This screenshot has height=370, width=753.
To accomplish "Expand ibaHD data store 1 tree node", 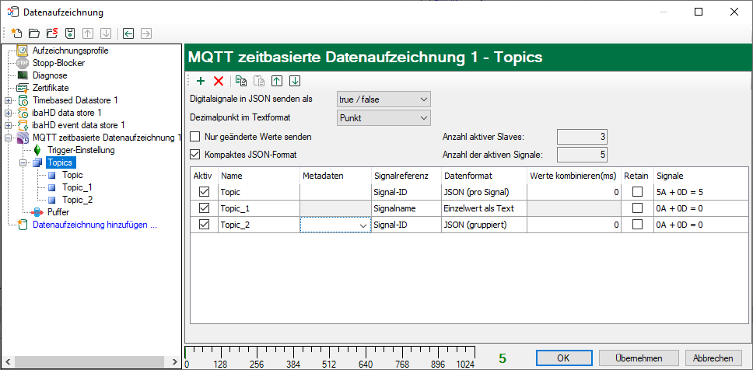I will pos(8,113).
